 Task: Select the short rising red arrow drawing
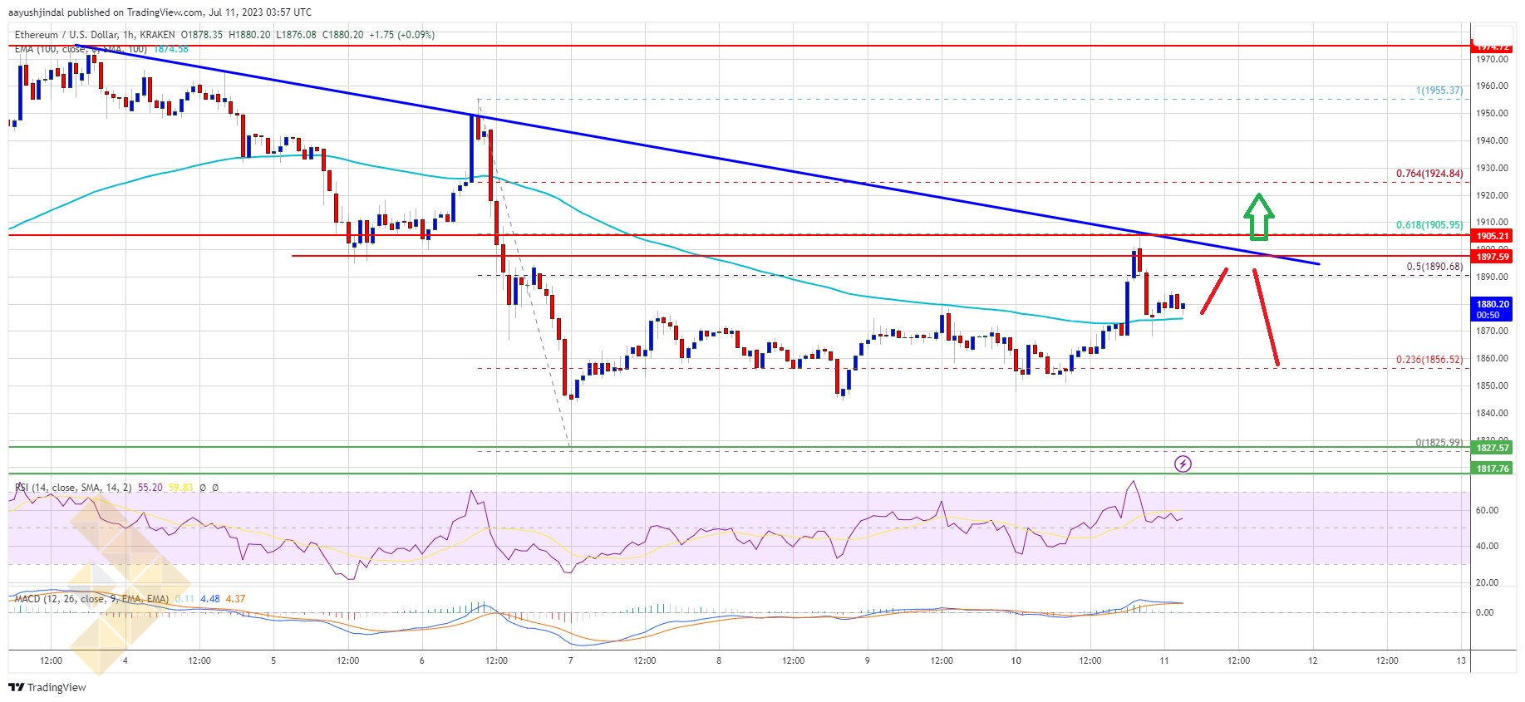tap(1214, 291)
